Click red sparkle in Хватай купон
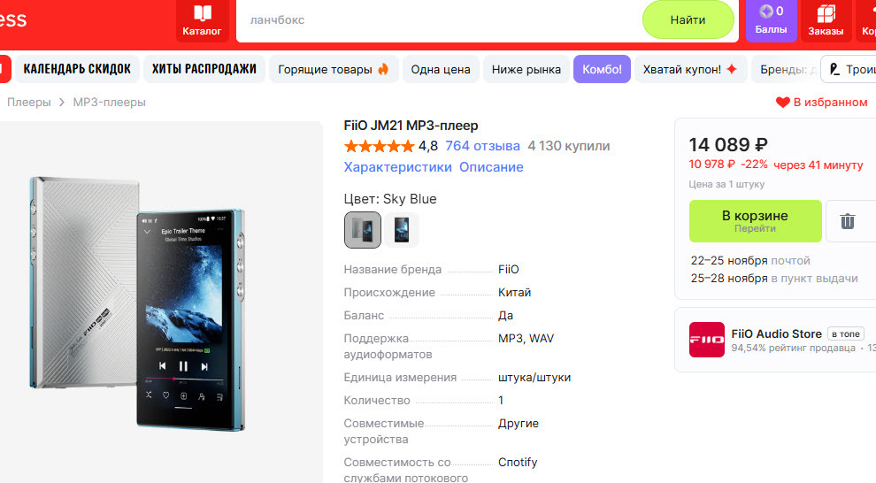This screenshot has height=483, width=876. (x=731, y=69)
